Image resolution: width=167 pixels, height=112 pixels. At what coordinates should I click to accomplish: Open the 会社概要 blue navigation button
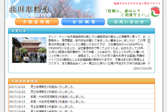83,22
